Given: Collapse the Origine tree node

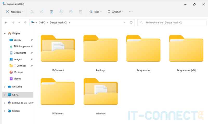Looking at the screenshot, I should [x=5, y=33].
